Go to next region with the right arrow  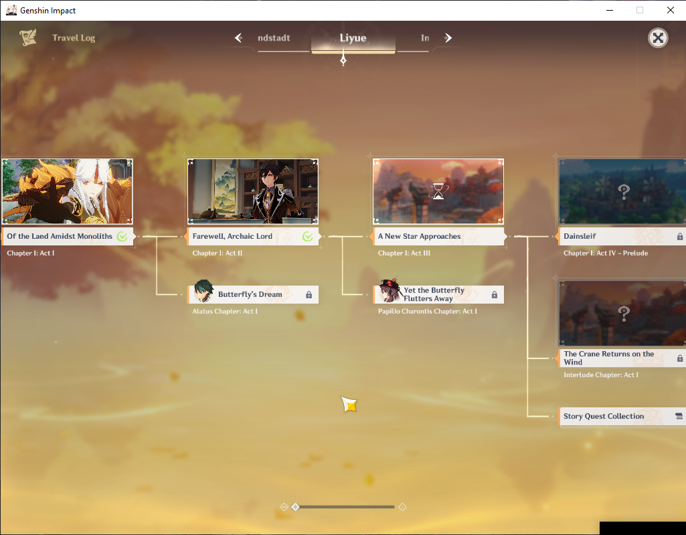point(448,38)
